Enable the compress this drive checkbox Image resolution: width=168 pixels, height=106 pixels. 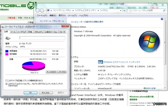(x=6, y=80)
